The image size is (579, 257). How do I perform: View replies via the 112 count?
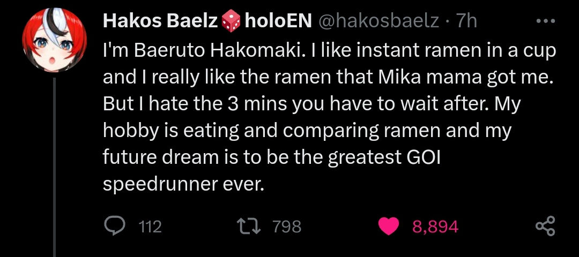tap(151, 227)
